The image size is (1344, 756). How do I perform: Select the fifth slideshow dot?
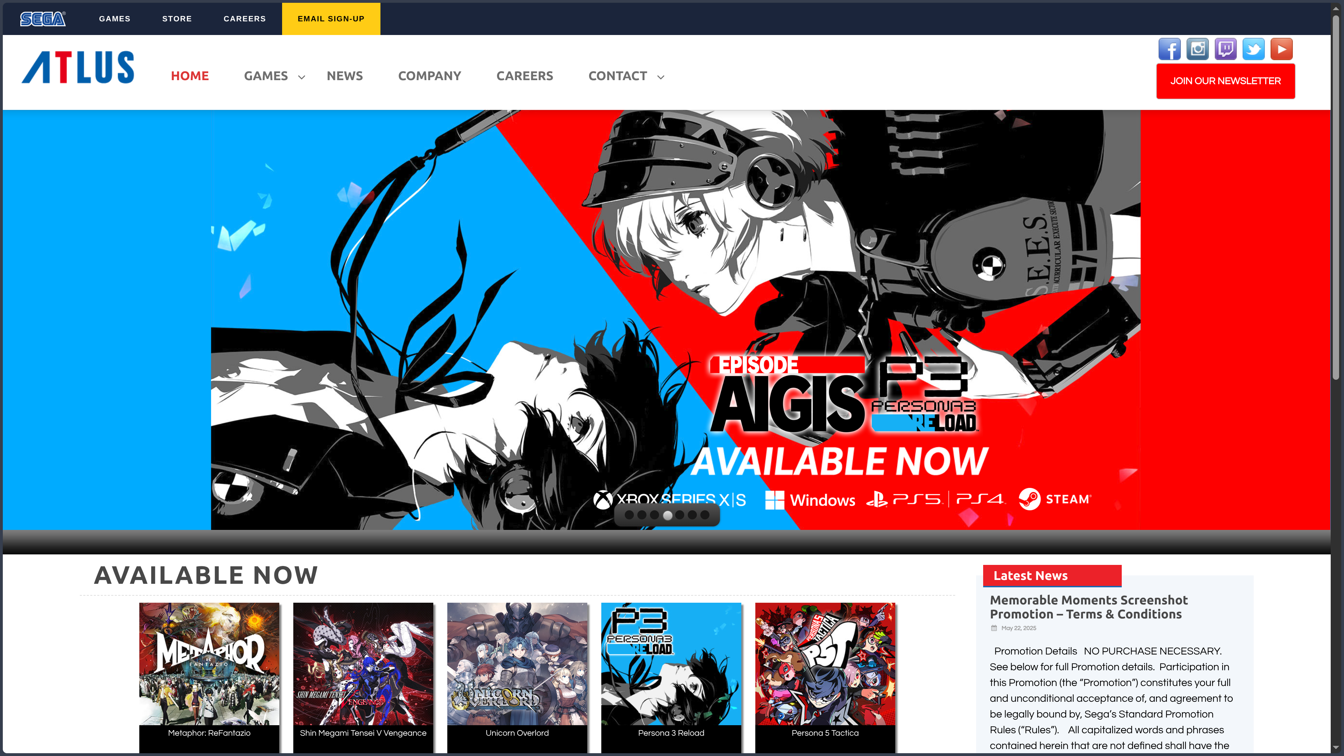pyautogui.click(x=680, y=515)
